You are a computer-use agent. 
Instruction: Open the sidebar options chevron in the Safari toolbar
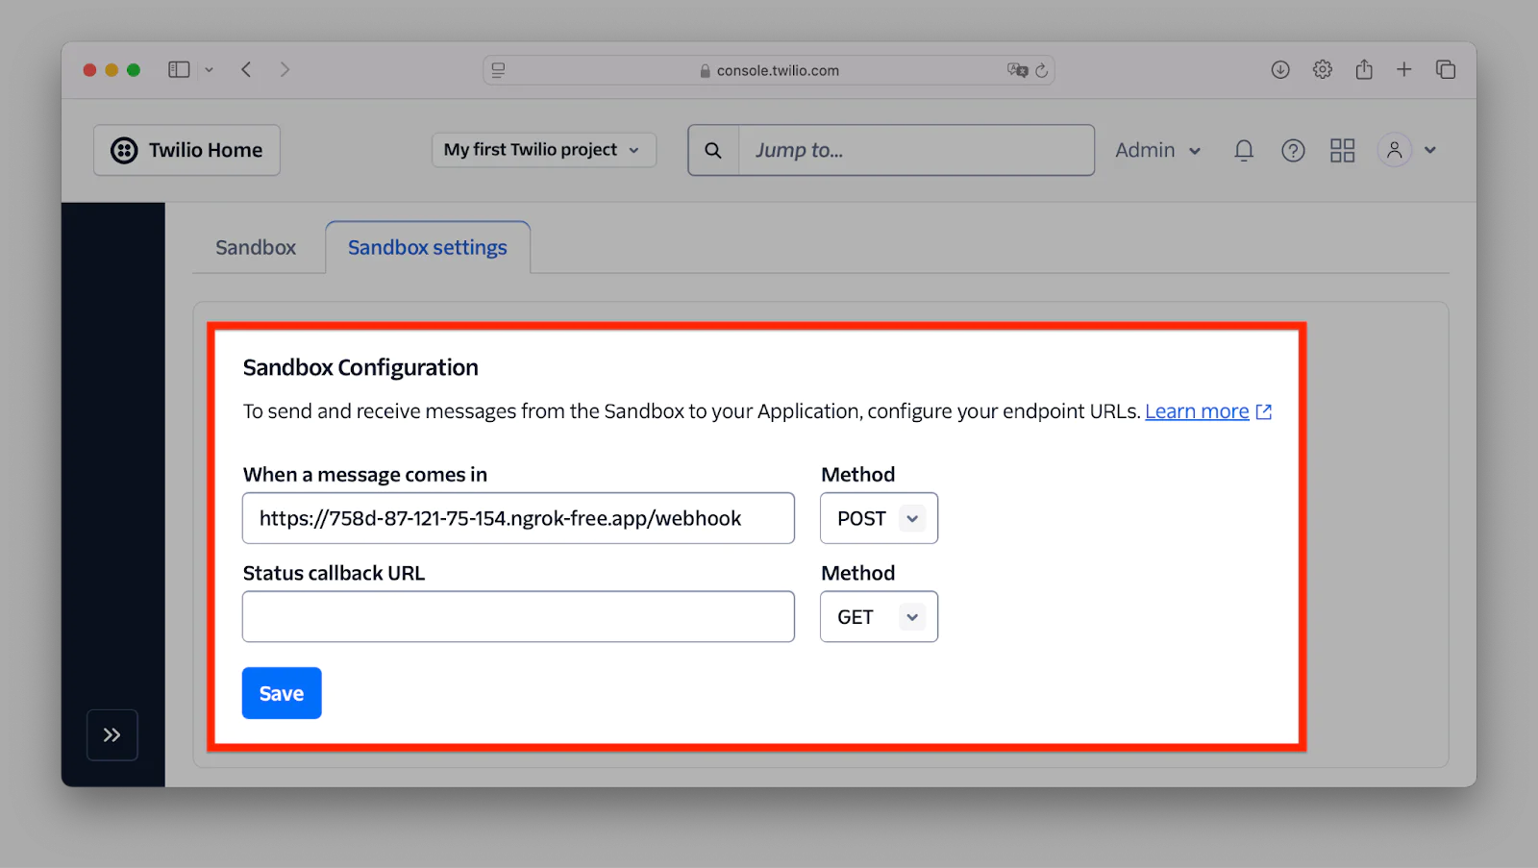coord(209,70)
